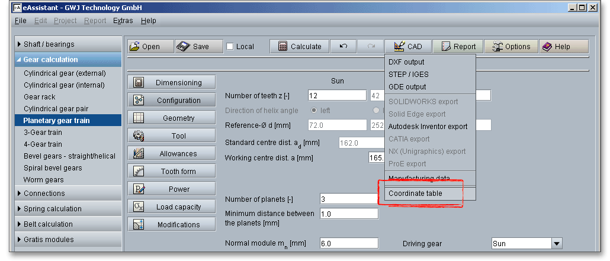Select Bevel gears - straight/helical item
Image resolution: width=610 pixels, height=261 pixels.
point(69,156)
